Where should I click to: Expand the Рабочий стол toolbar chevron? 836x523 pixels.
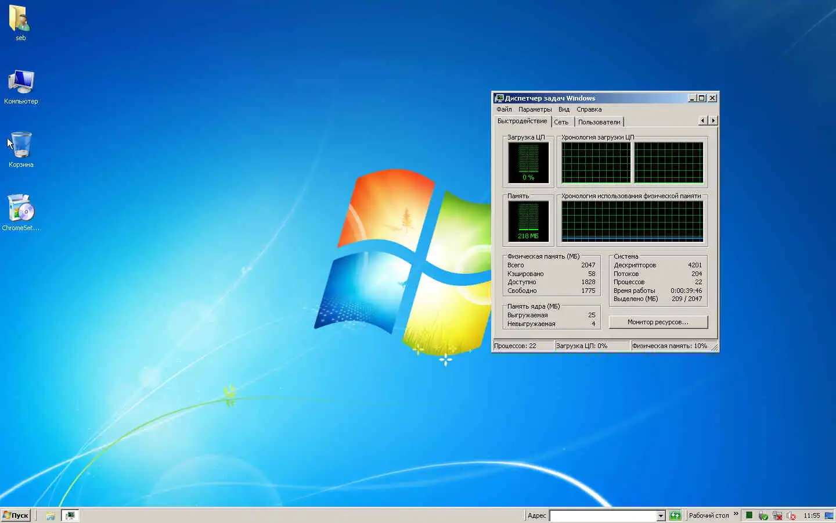(x=736, y=514)
